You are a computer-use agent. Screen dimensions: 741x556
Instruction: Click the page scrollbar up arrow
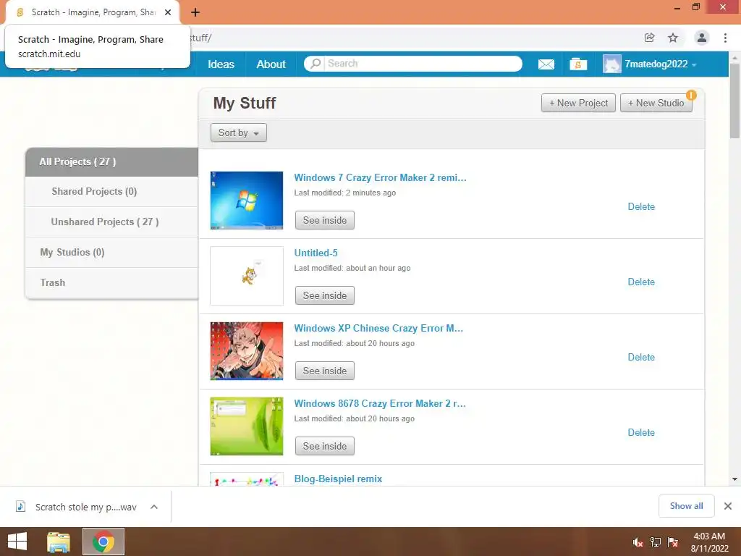point(734,57)
